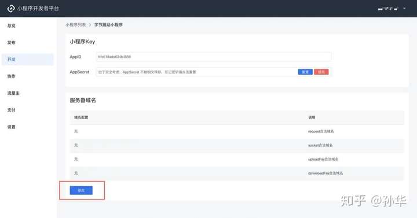Click into the AppSecret input field
Screen dimensions: 417x218
(196, 72)
